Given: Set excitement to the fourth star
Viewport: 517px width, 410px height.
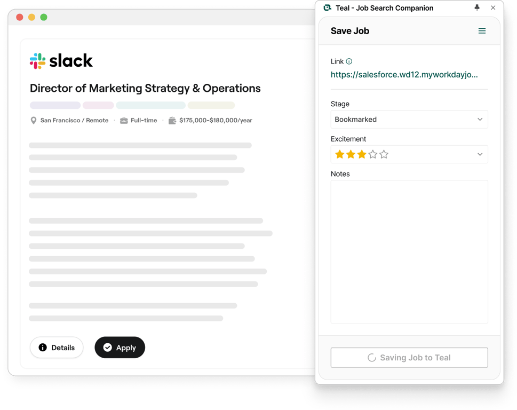Looking at the screenshot, I should coord(373,154).
